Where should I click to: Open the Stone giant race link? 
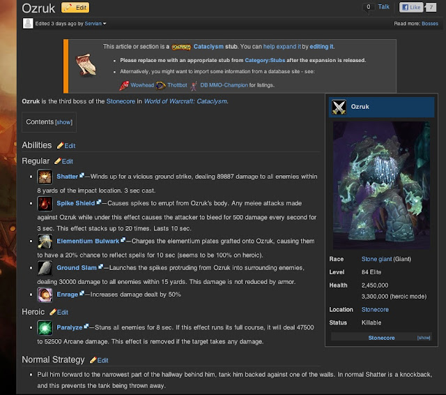(x=376, y=259)
